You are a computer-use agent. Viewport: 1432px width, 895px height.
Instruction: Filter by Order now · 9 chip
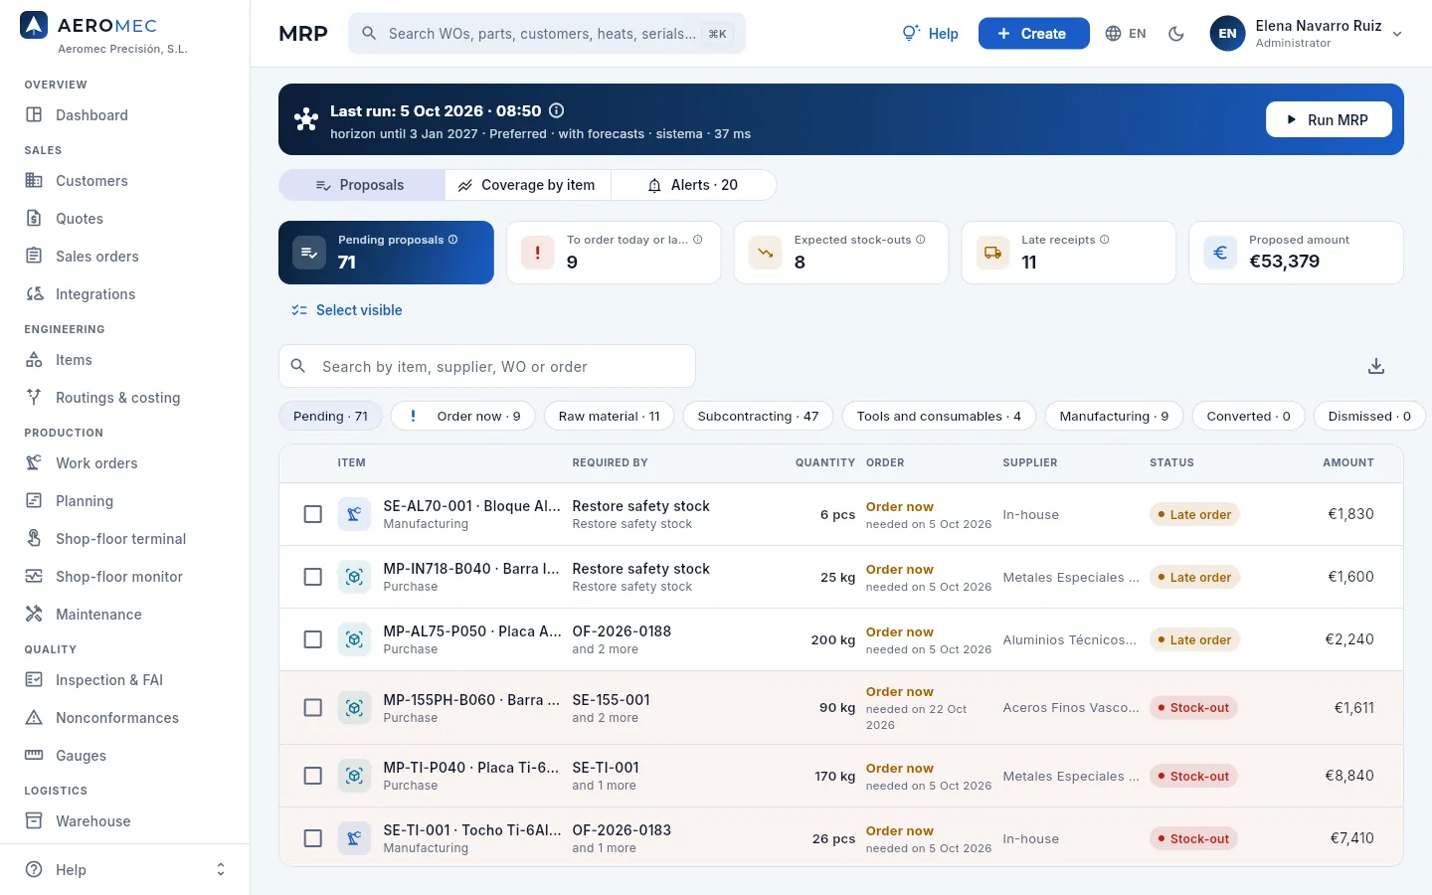463,417
